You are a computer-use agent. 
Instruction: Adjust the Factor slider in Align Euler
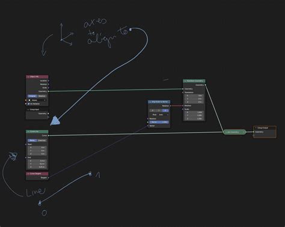point(159,122)
